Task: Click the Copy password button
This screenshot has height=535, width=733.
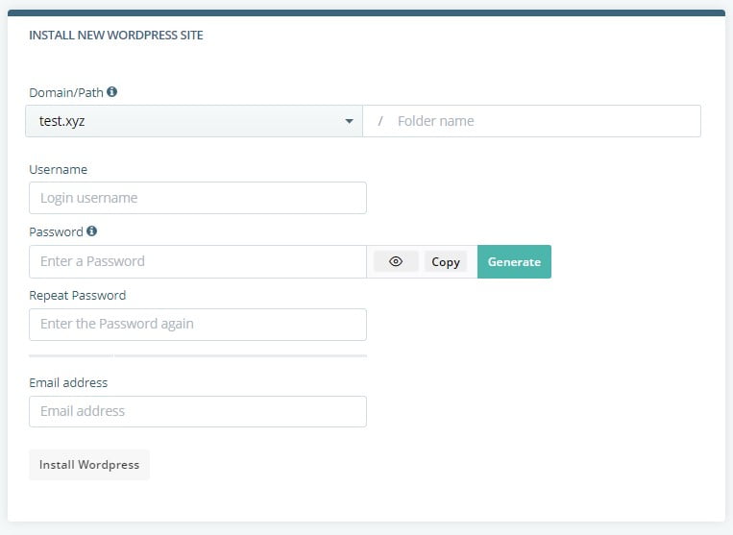Action: [446, 261]
